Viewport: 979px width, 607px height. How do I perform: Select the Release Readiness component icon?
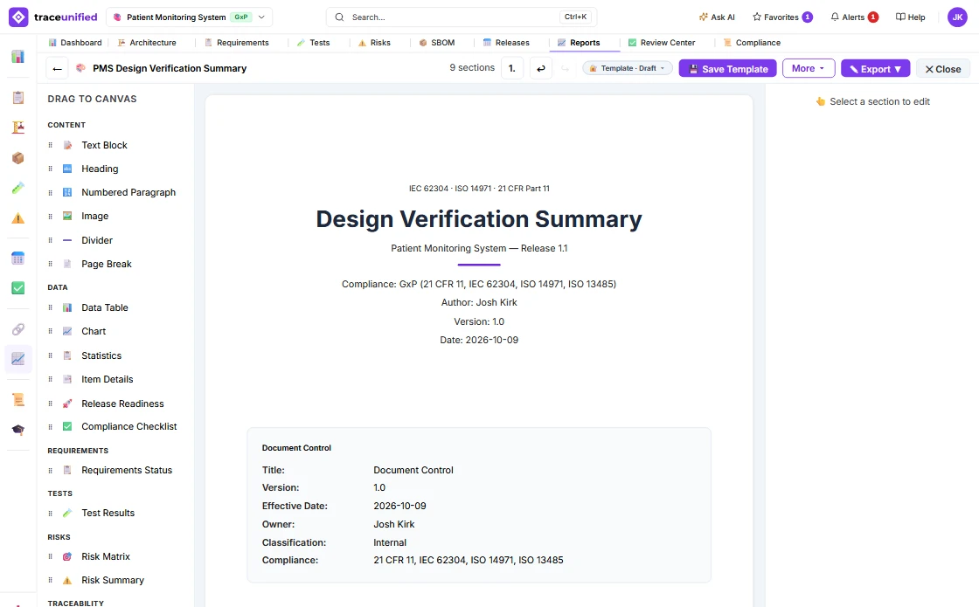(x=67, y=404)
